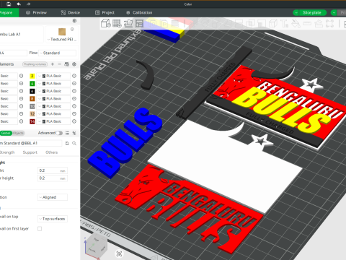Viewport: 346px width, 260px height.
Task: Select the Assemble tool icon
Action: (319, 23)
